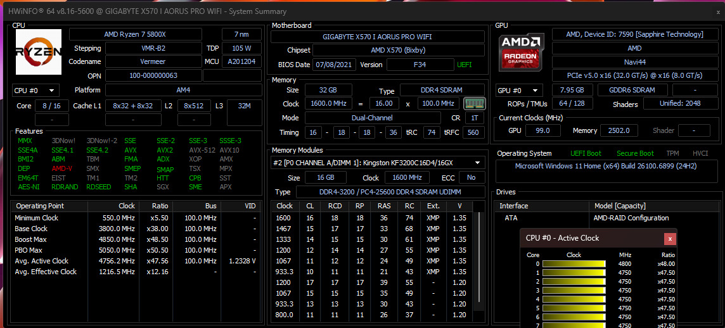Image resolution: width=725 pixels, height=328 pixels.
Task: Select the Minimum Clock row
Action: (x=136, y=218)
